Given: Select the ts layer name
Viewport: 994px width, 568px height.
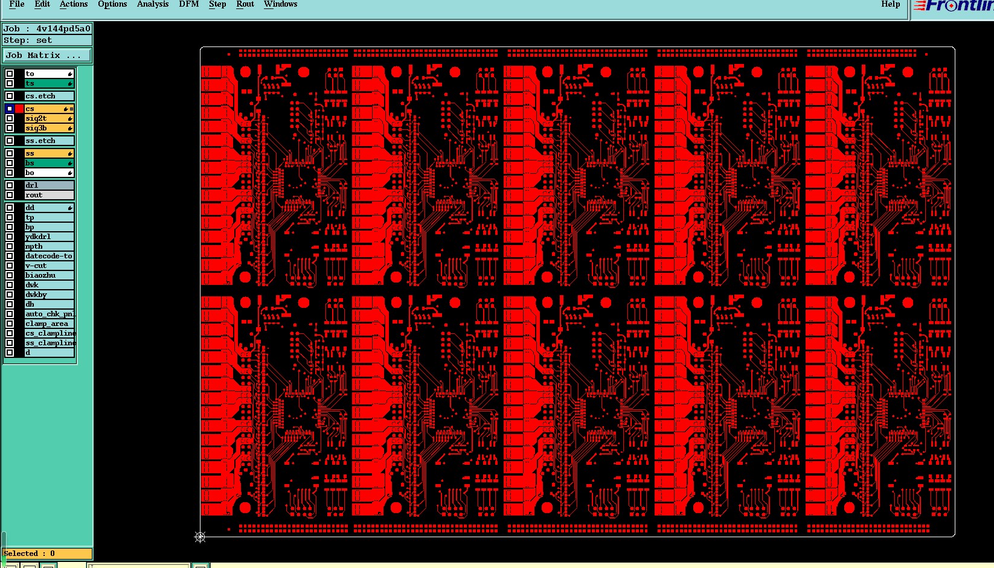Looking at the screenshot, I should click(x=49, y=83).
